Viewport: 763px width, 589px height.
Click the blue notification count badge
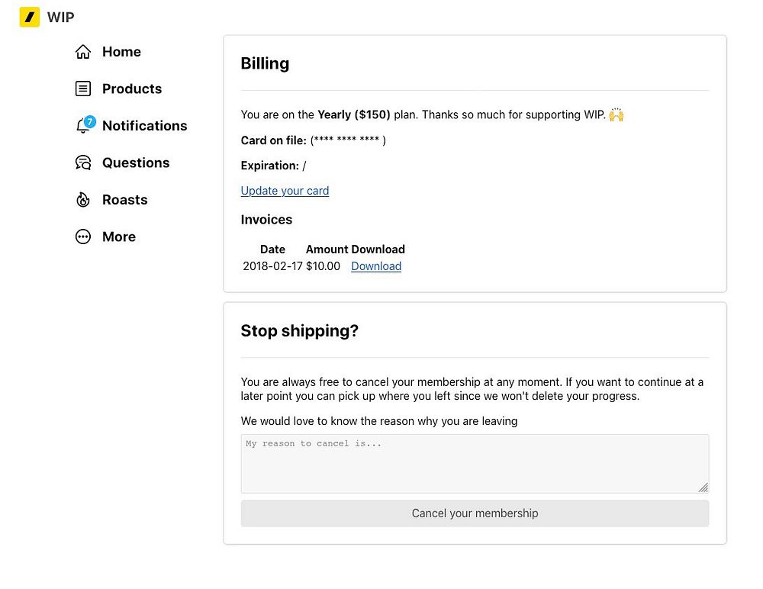(89, 121)
